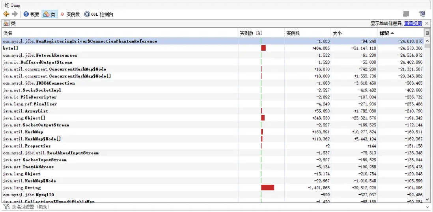Image resolution: width=433 pixels, height=212 pixels.
Task: Open the column chooser icon beside 保留
Action: pos(427,33)
